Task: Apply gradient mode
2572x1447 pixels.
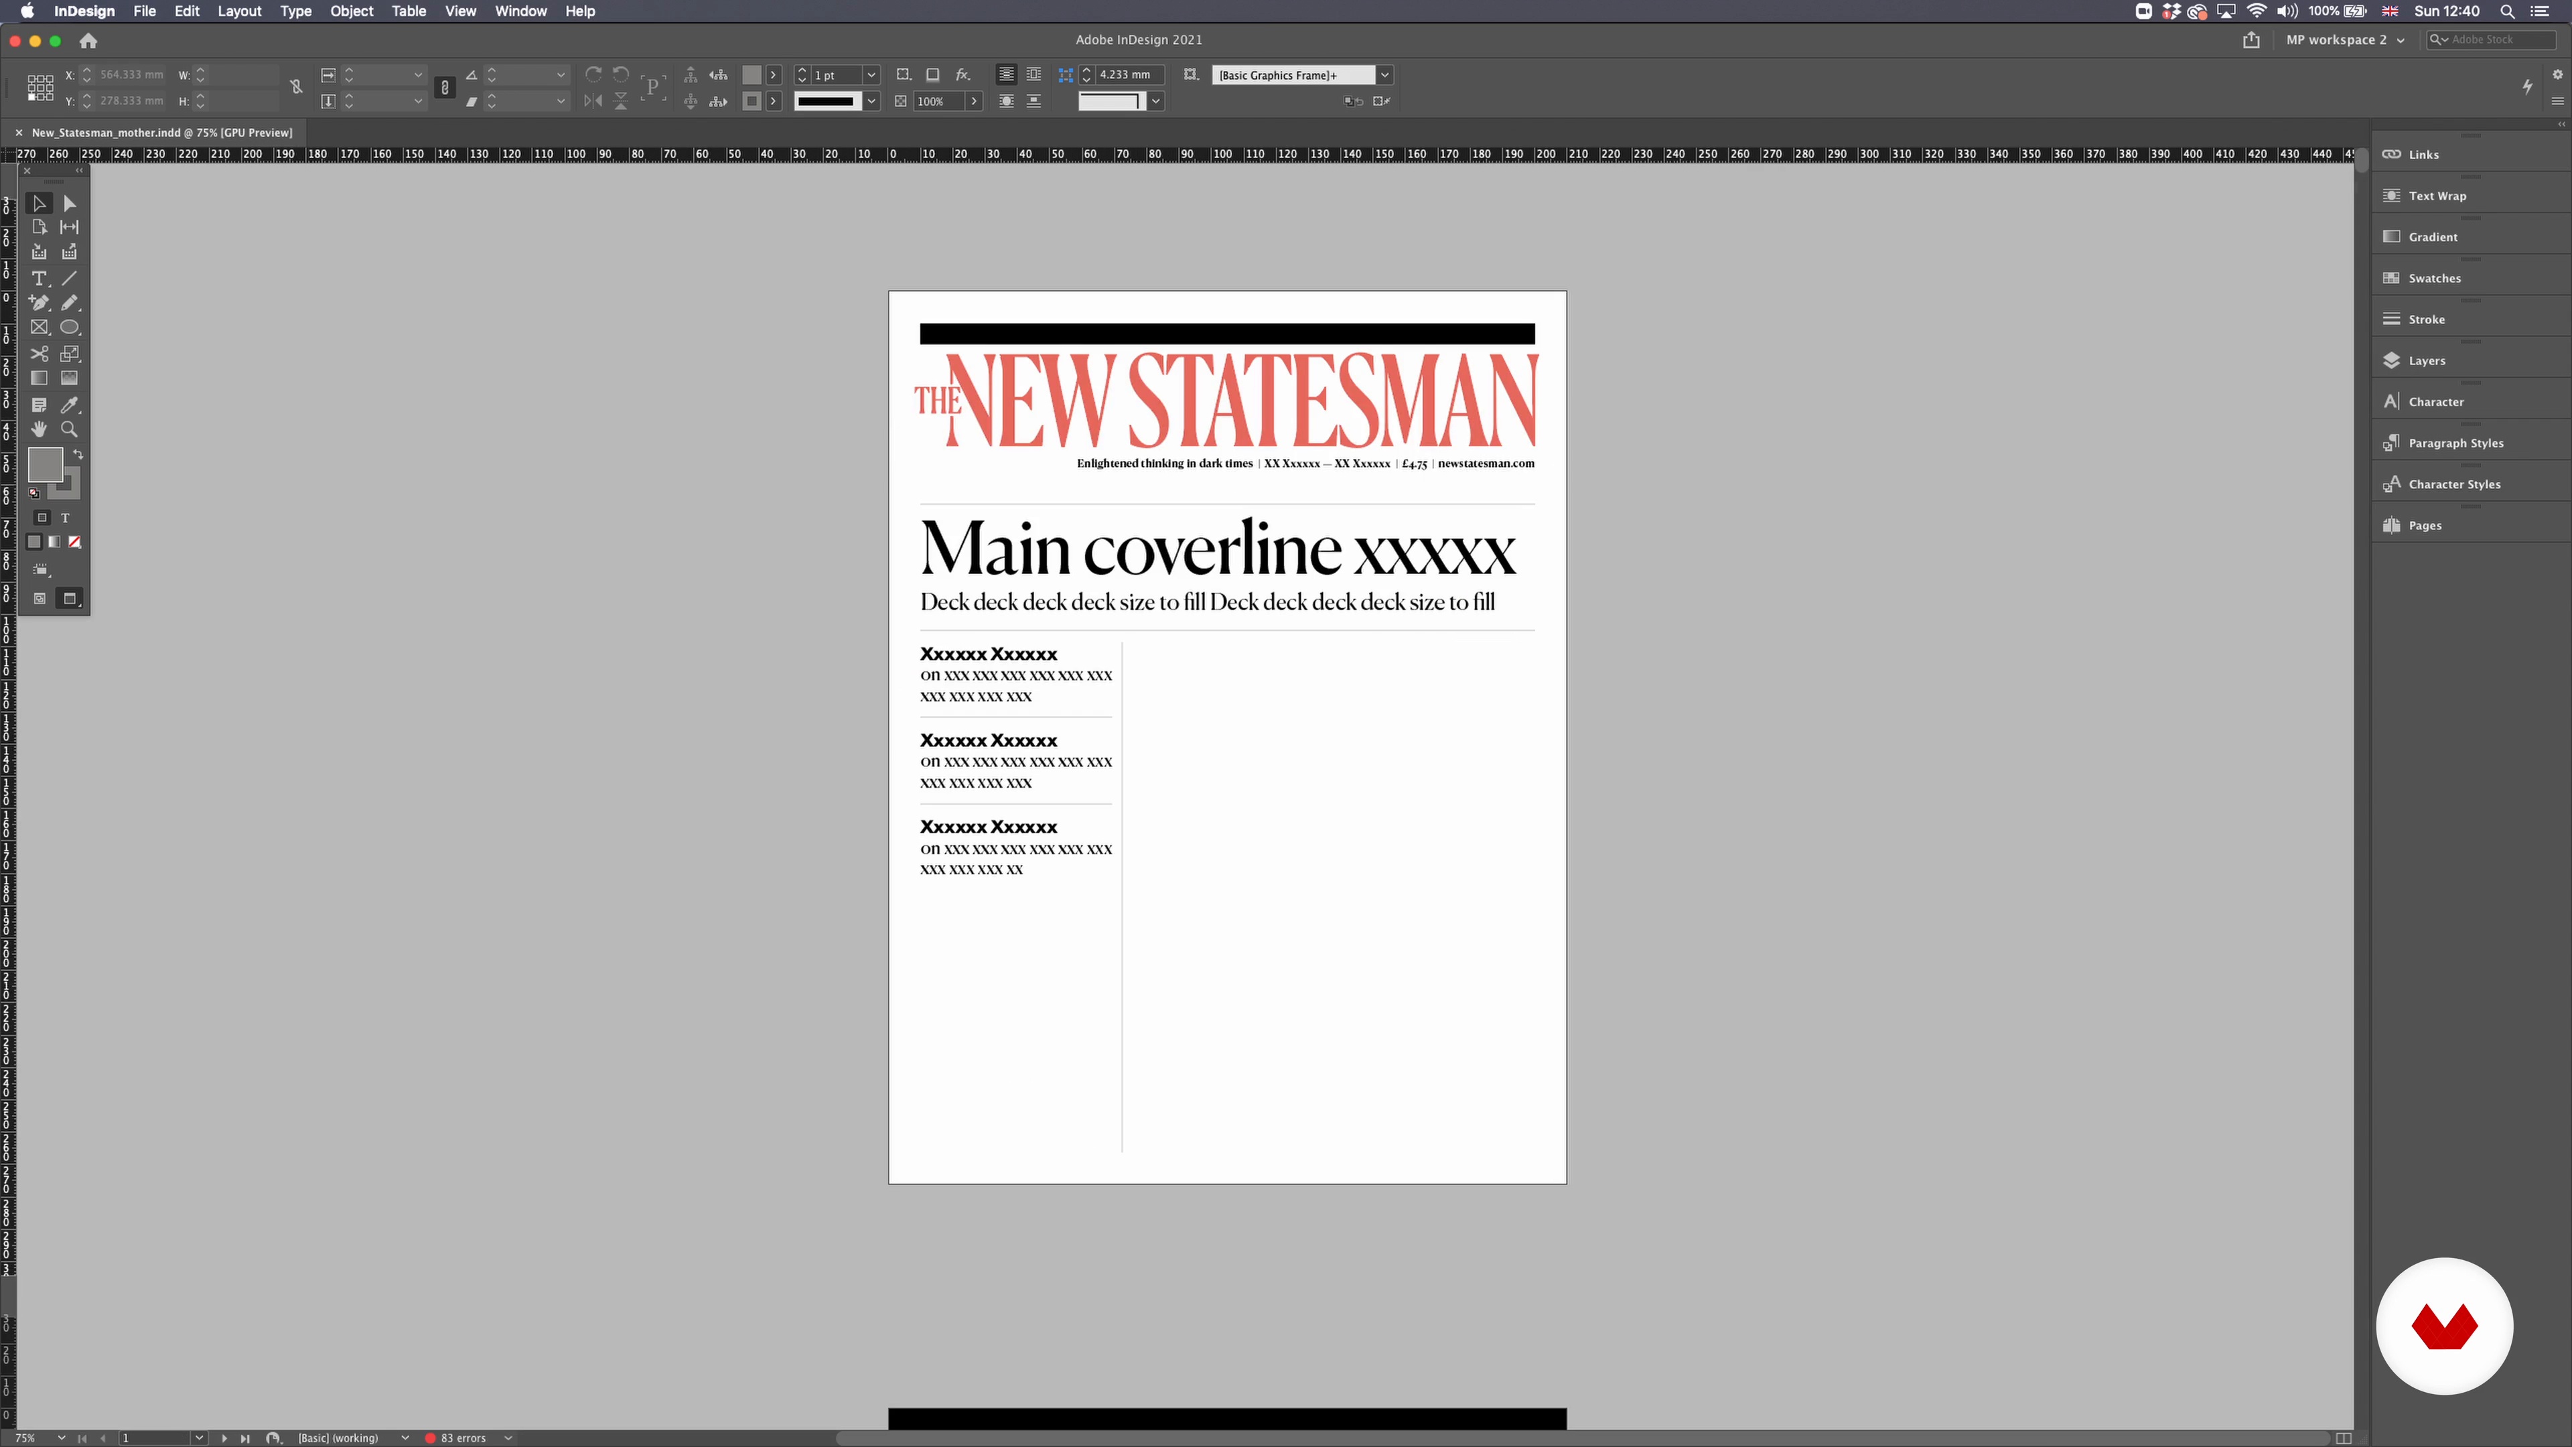Action: click(x=54, y=542)
